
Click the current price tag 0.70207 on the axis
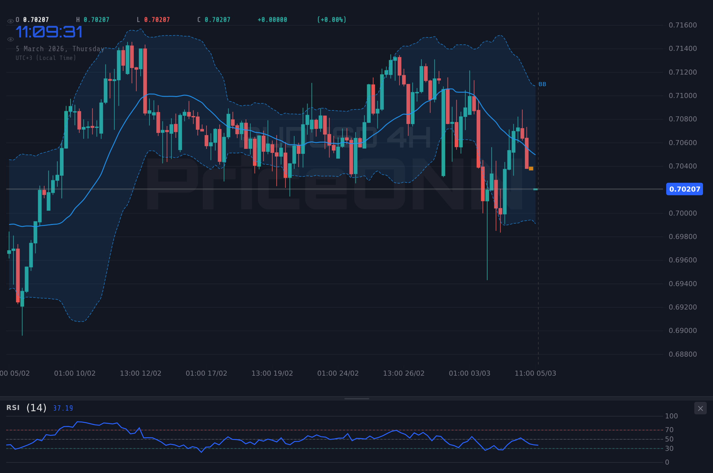point(684,189)
